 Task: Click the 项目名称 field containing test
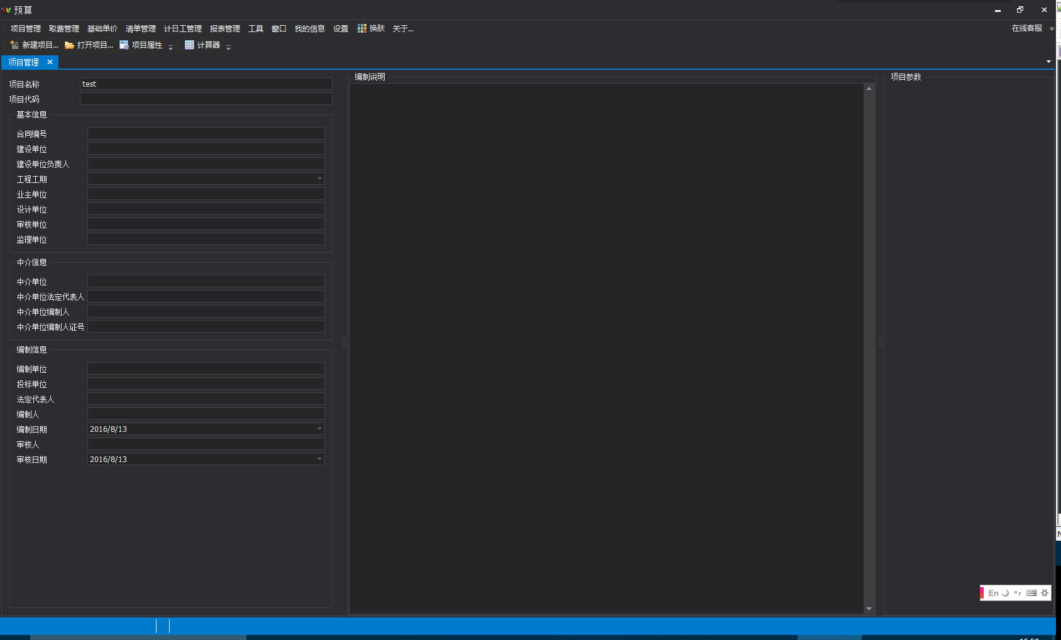tap(206, 84)
